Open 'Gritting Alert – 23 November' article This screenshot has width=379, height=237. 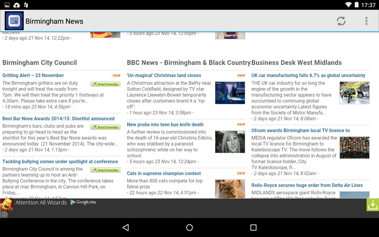(33, 75)
